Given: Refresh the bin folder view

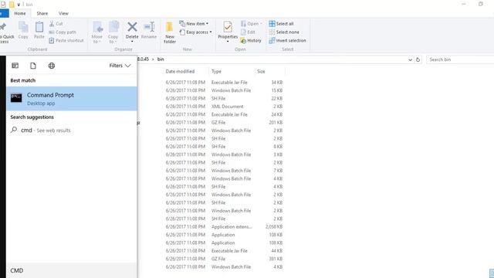Looking at the screenshot, I should click(x=418, y=59).
